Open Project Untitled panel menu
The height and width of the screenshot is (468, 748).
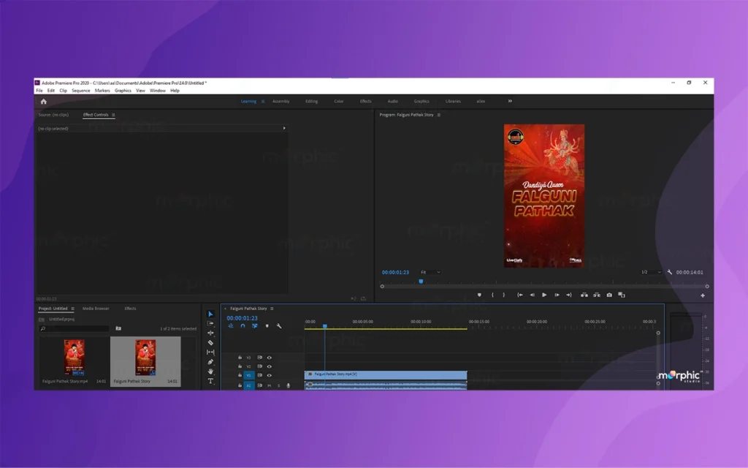click(x=72, y=309)
